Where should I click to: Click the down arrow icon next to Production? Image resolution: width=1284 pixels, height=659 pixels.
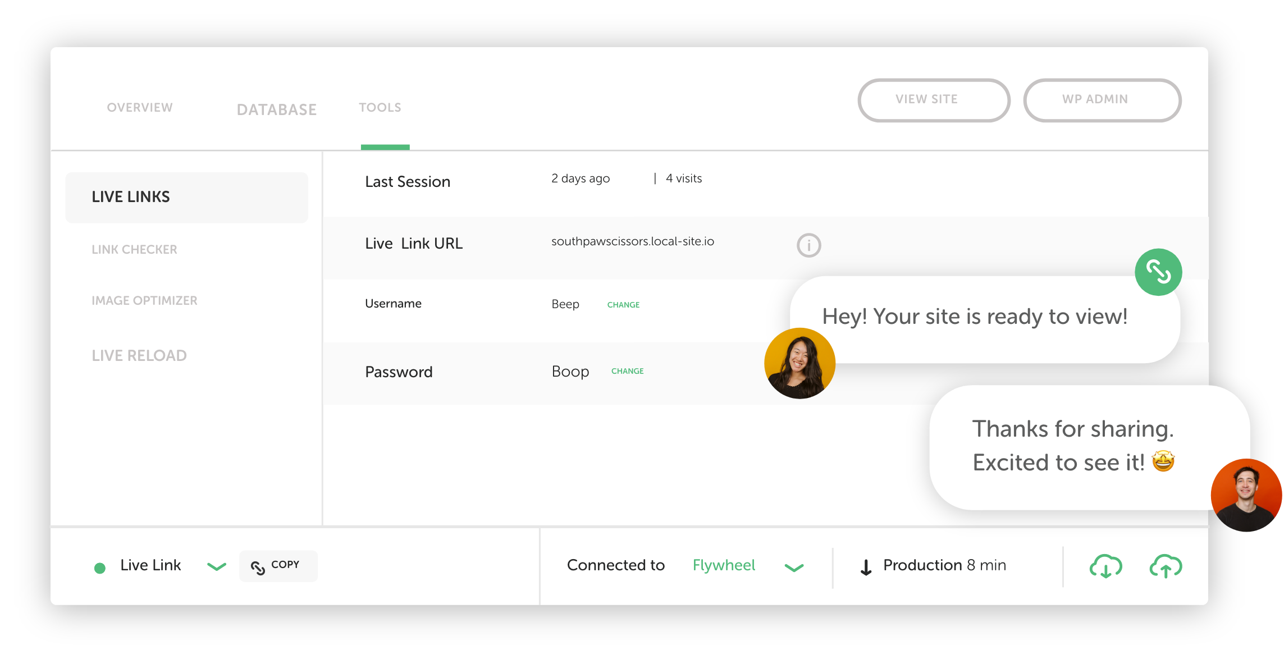point(866,568)
